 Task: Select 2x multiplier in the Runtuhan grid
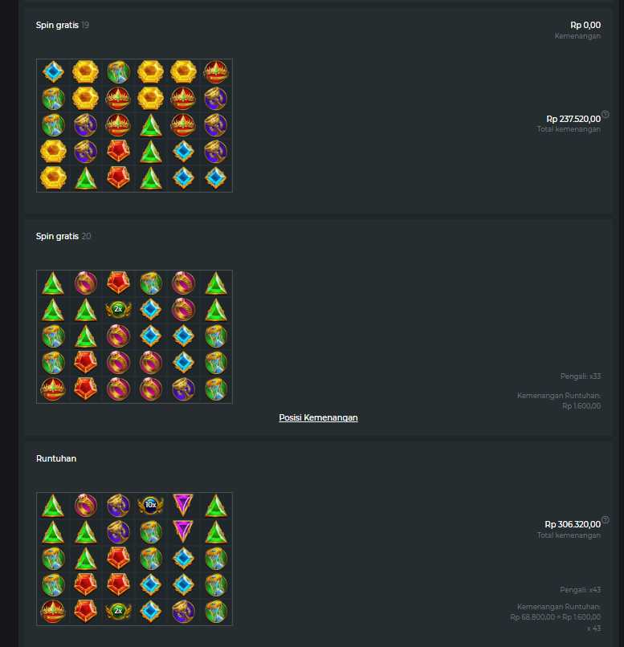[118, 611]
